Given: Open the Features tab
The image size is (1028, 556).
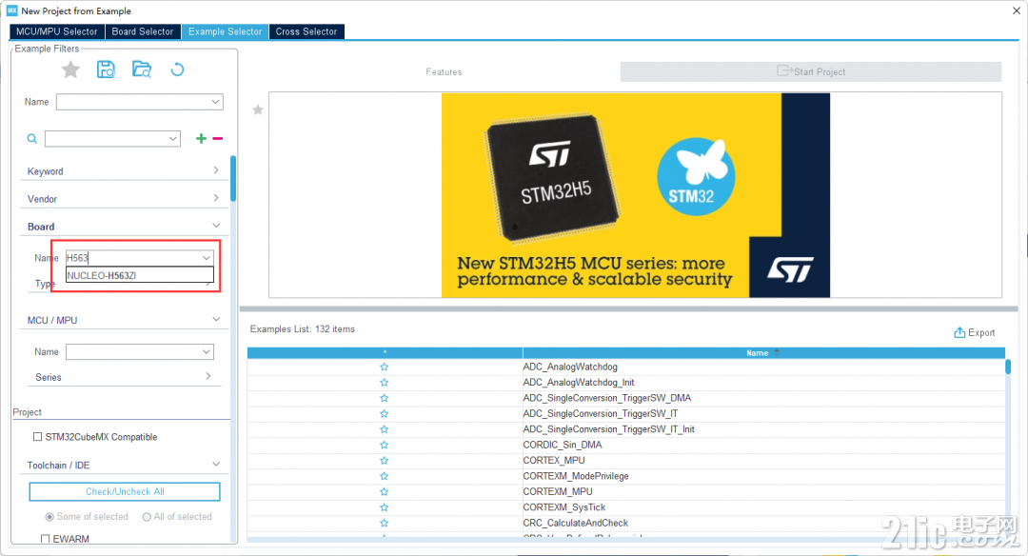Looking at the screenshot, I should point(444,72).
